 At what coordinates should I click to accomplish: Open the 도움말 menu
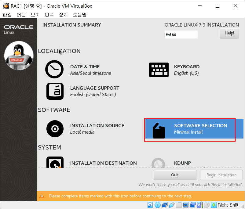pos(80,15)
